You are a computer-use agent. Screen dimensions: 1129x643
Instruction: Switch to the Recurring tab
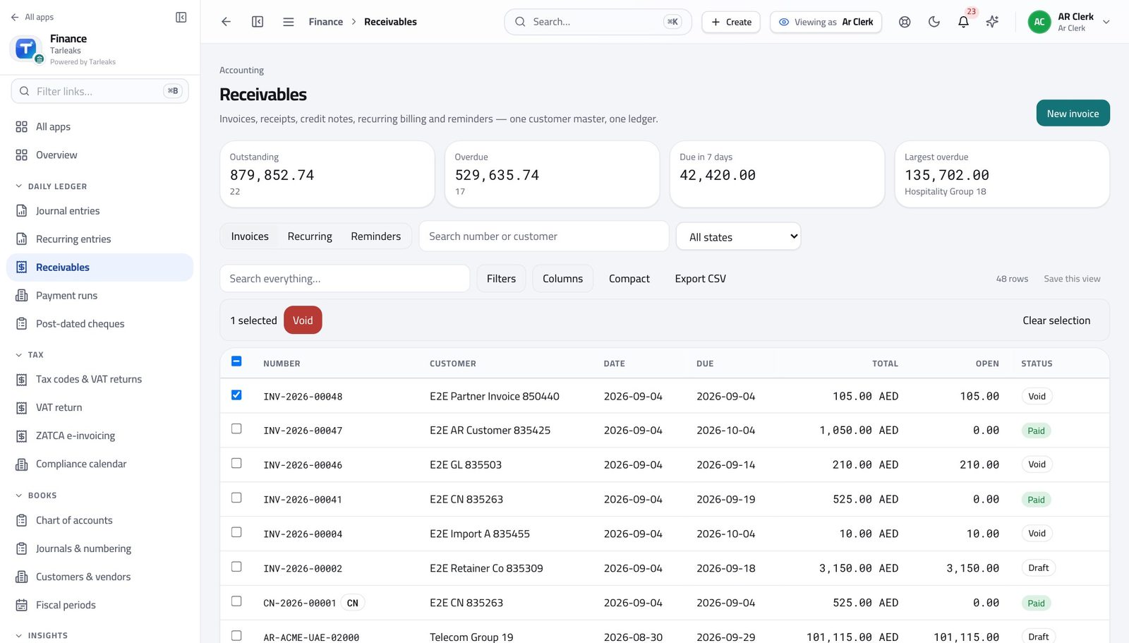coord(310,236)
